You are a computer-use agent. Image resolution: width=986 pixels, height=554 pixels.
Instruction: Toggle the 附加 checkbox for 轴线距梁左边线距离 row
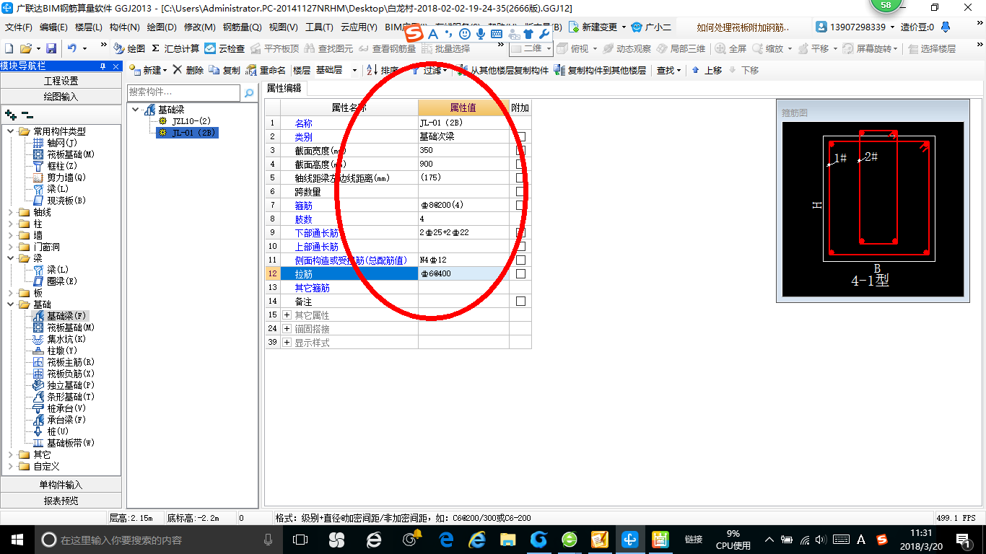point(520,177)
